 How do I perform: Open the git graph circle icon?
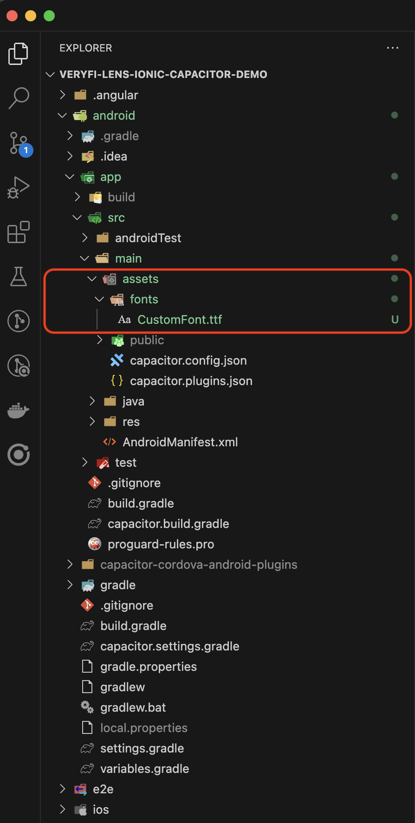point(19,321)
